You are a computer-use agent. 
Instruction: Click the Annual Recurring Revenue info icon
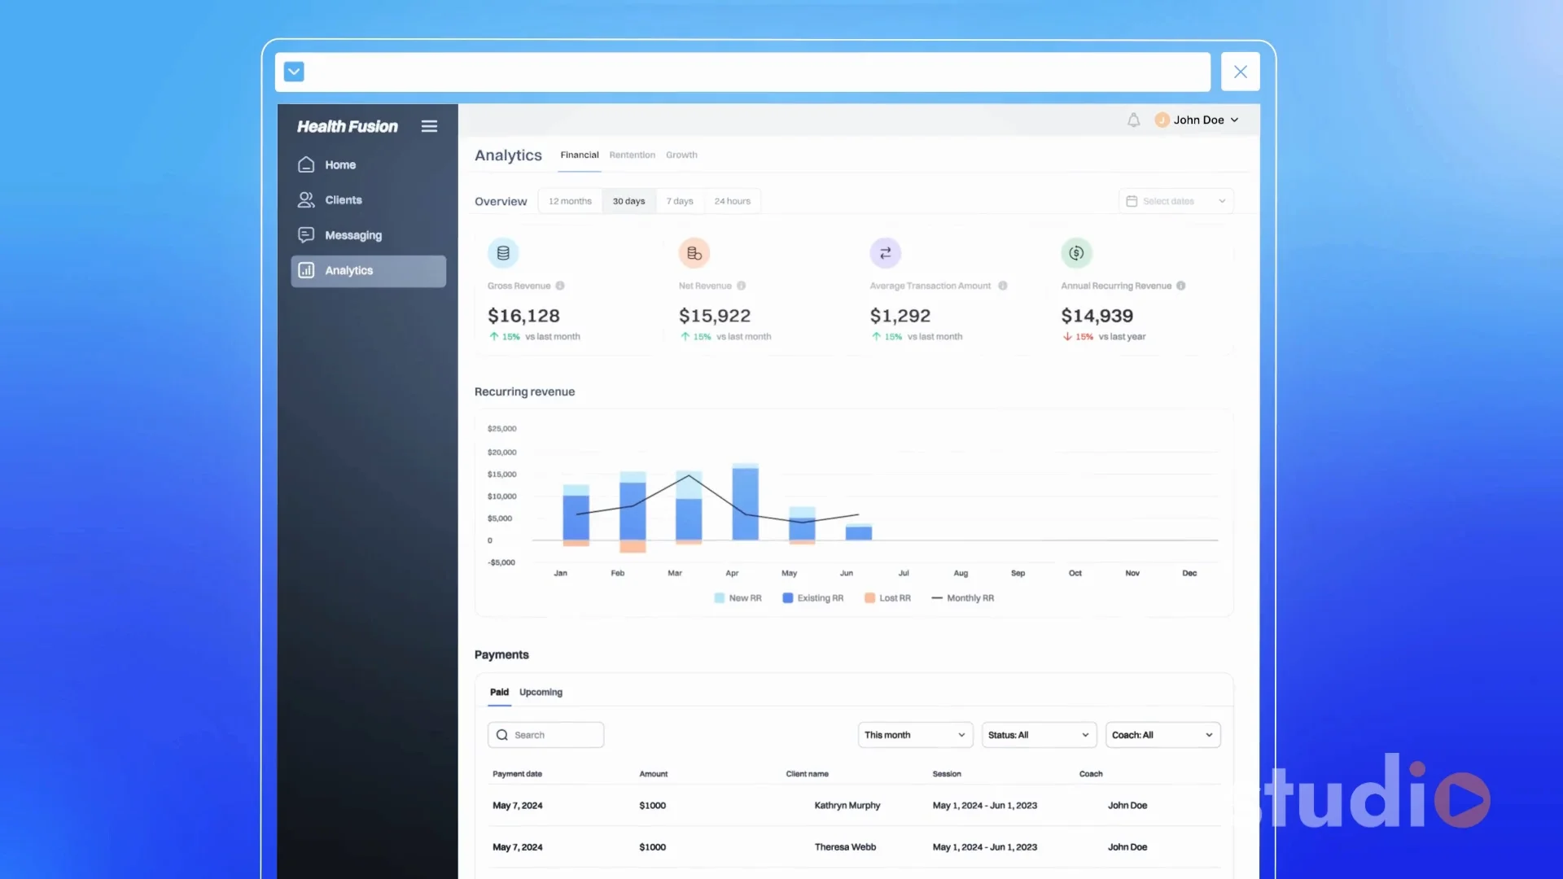click(1180, 286)
